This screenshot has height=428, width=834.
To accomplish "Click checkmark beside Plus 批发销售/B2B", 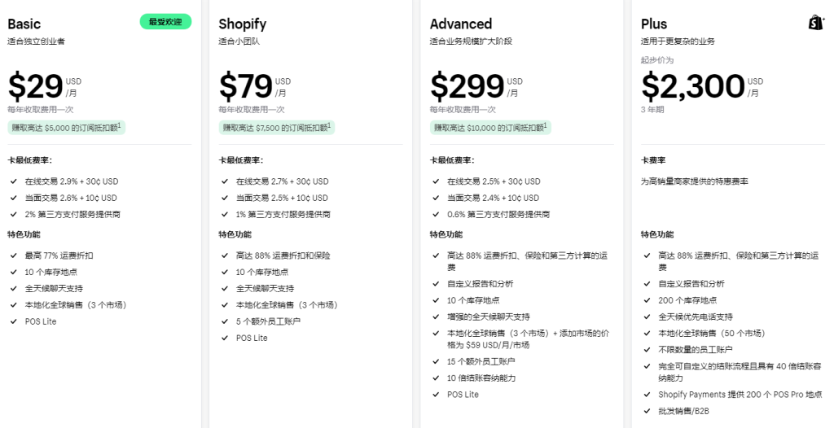I will [647, 411].
